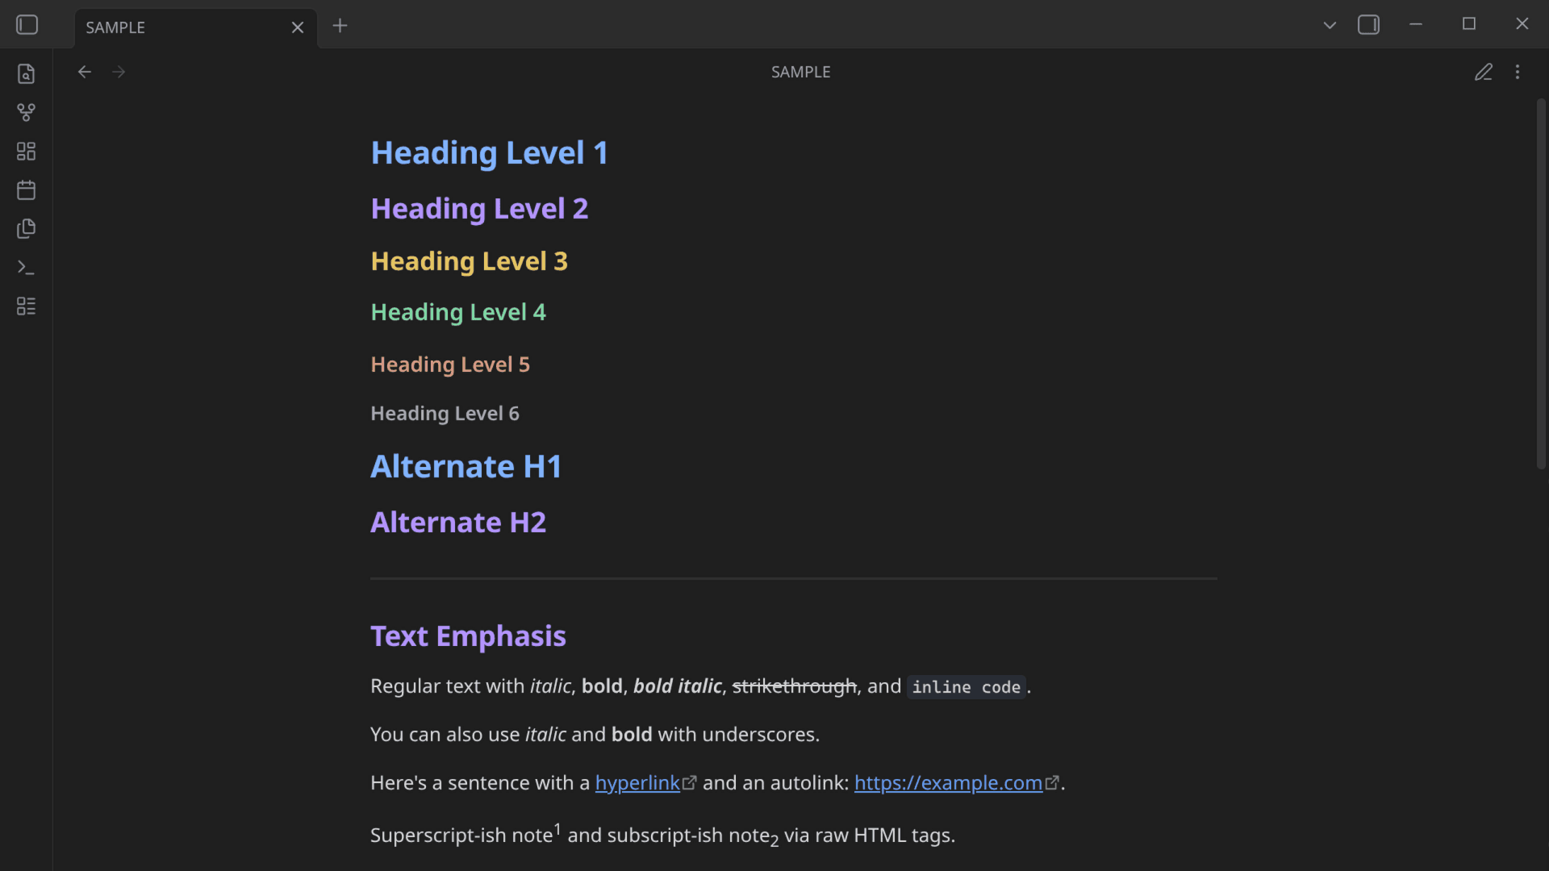
Task: Select the SAMPLE tab
Action: tap(196, 28)
